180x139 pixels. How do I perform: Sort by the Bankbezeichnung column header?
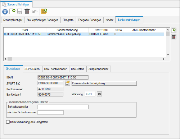pyautogui.click(x=67, y=30)
